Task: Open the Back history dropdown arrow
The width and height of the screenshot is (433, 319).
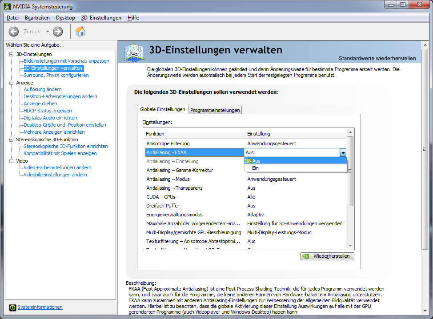Action: coord(48,32)
